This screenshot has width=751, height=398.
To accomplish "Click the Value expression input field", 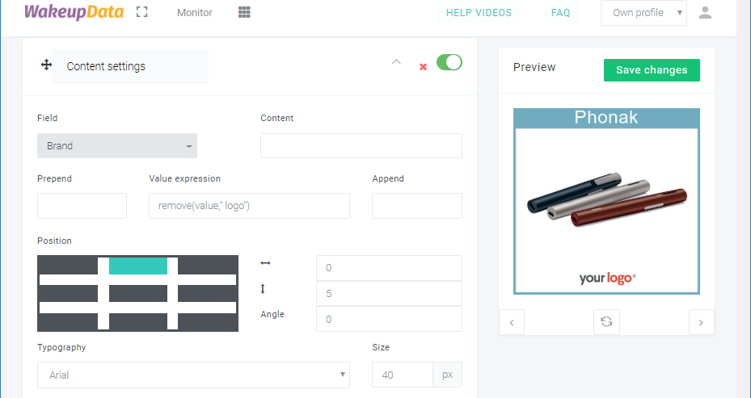I will click(x=249, y=206).
